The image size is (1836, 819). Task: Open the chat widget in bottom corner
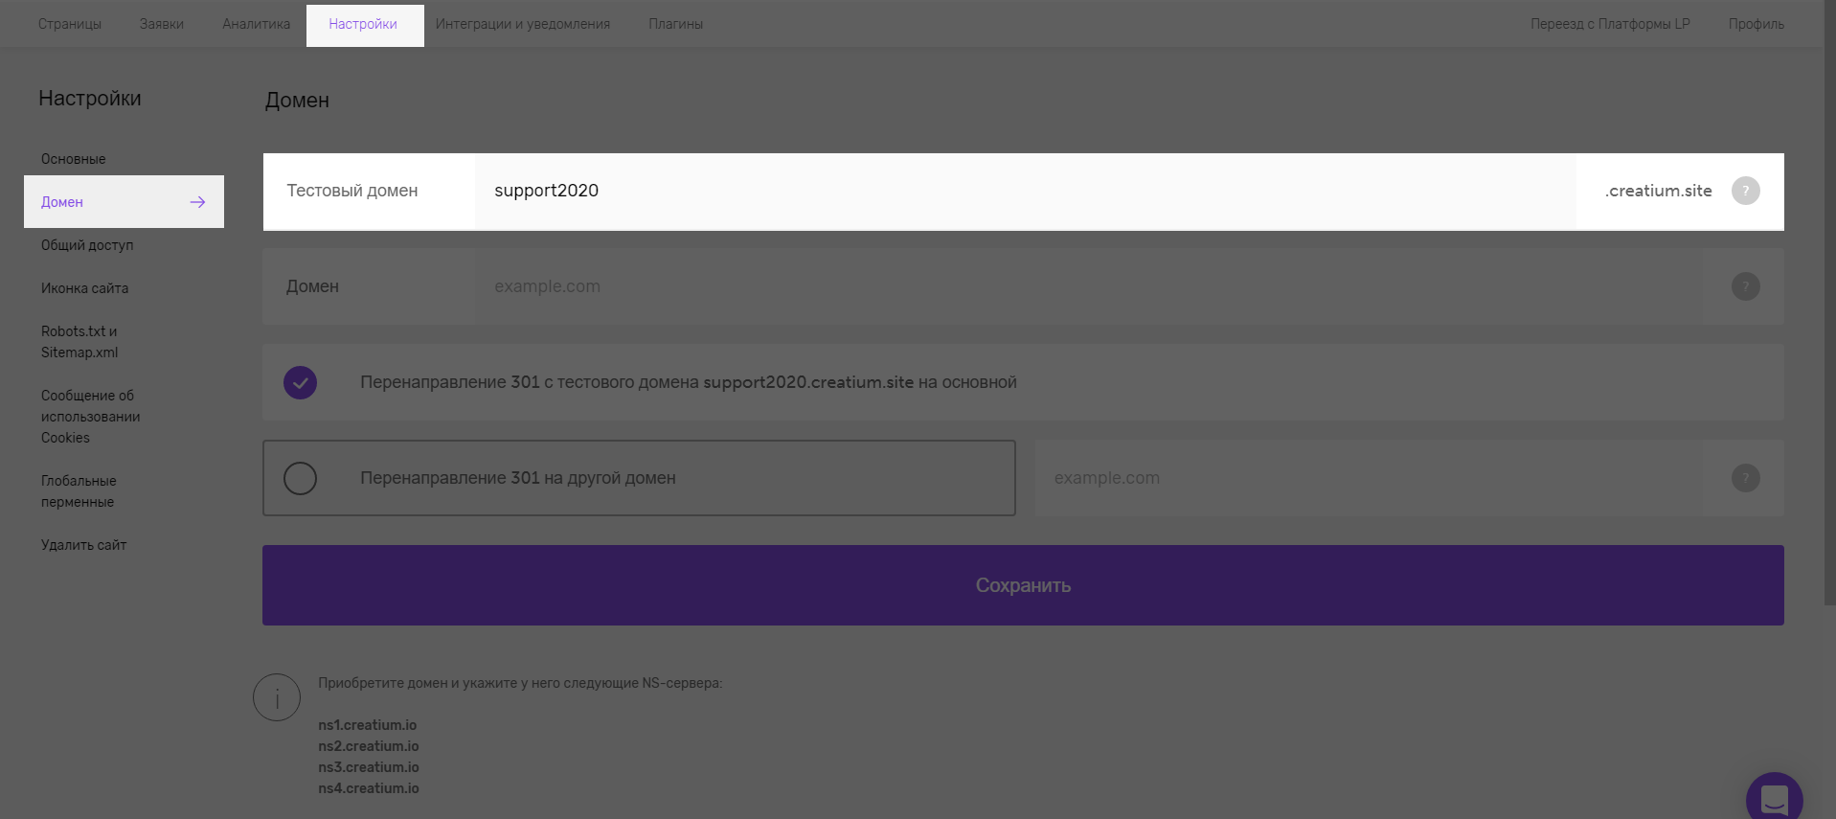(1774, 797)
